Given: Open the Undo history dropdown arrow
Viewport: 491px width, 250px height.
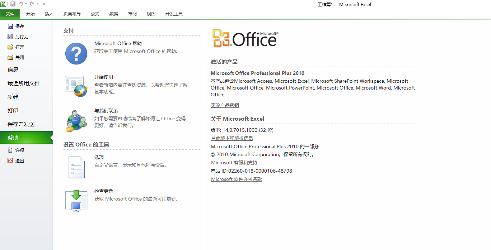Looking at the screenshot, I should (26, 4).
